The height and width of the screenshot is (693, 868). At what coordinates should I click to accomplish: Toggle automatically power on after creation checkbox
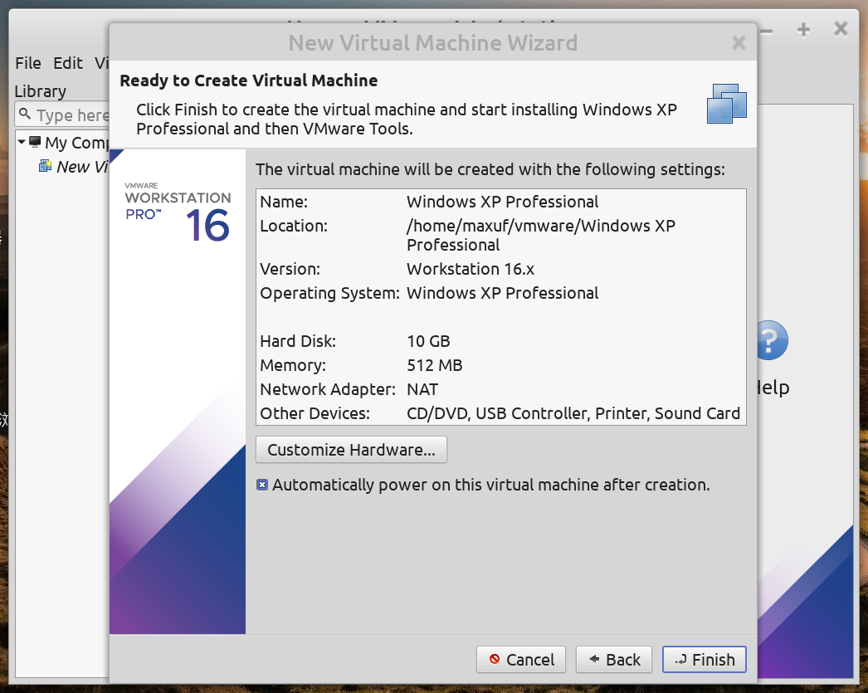[262, 485]
